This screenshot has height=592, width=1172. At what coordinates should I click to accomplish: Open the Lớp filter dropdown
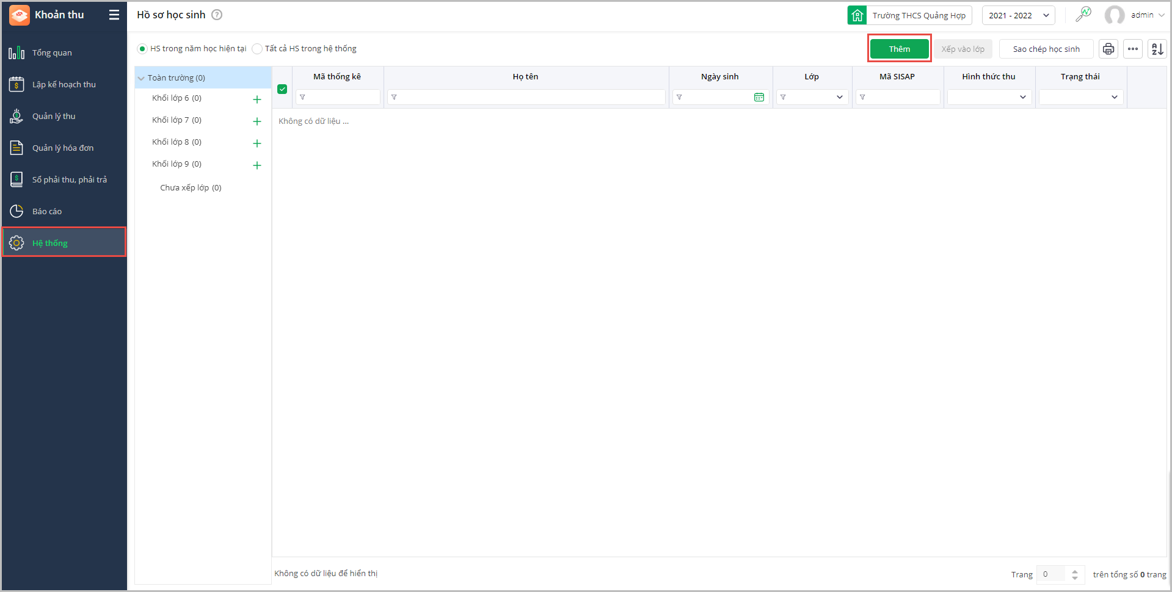pyautogui.click(x=840, y=97)
